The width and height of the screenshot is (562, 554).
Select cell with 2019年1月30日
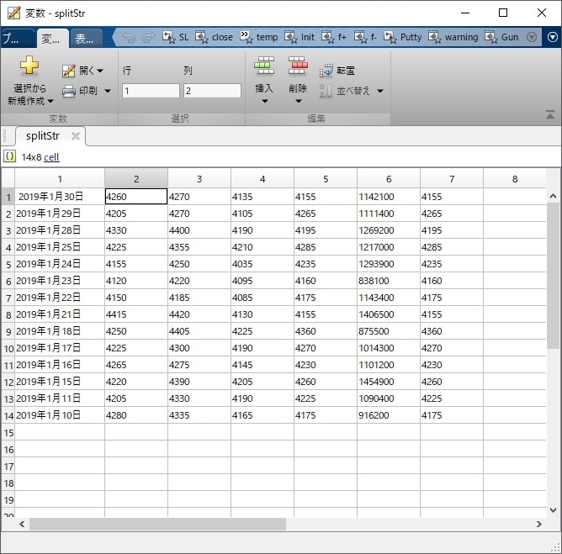click(x=60, y=197)
